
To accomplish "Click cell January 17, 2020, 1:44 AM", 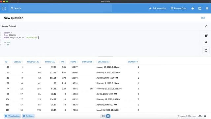I will tap(108, 67).
